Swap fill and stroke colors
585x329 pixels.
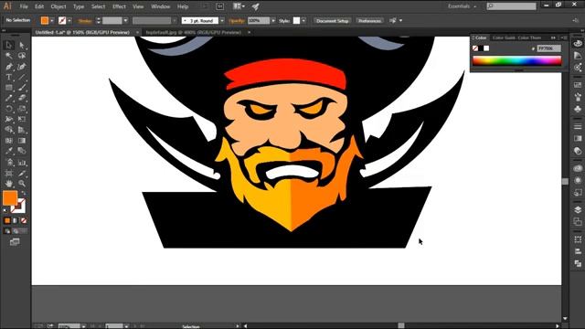tap(24, 193)
